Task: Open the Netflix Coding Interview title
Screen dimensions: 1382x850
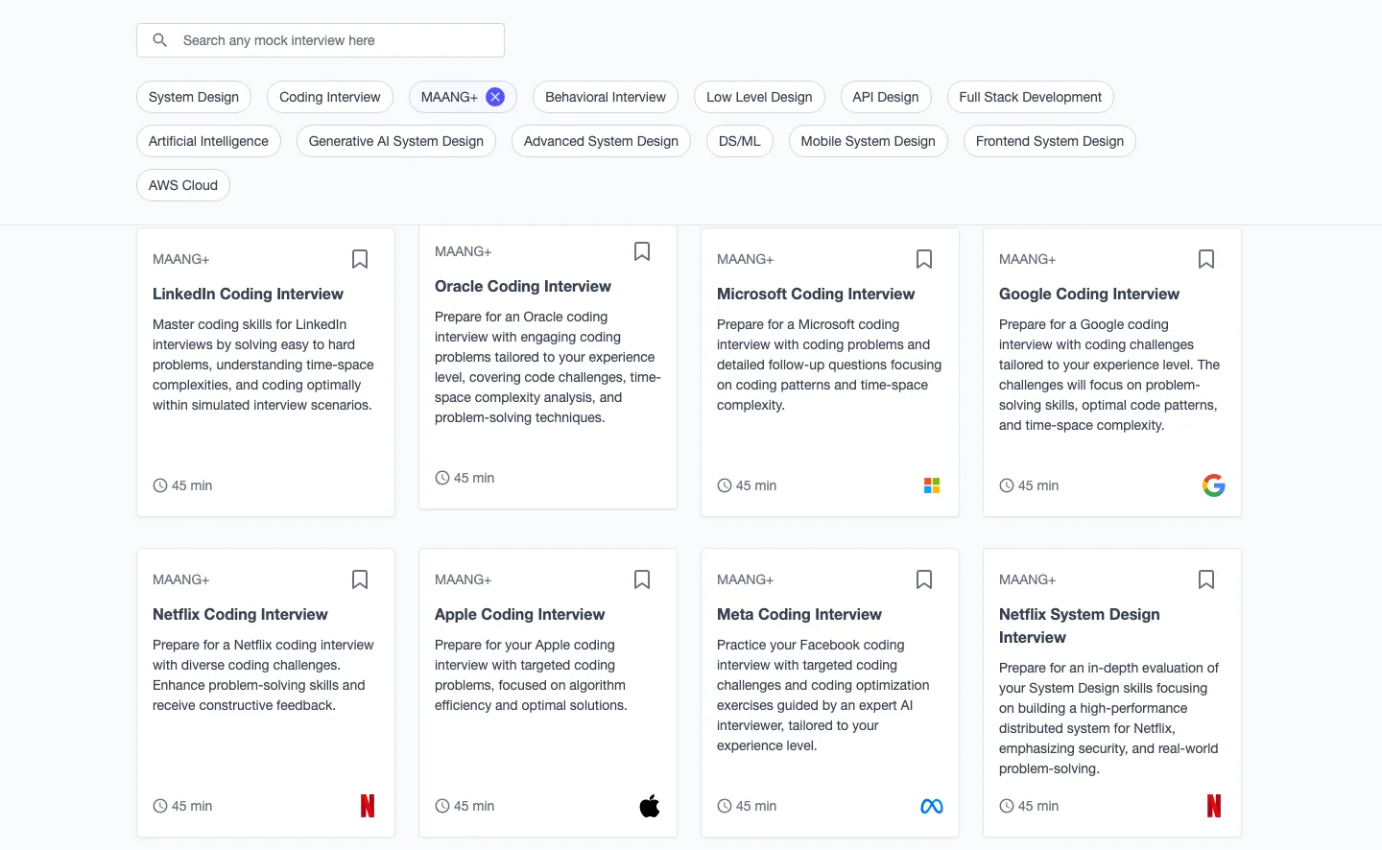Action: point(240,614)
